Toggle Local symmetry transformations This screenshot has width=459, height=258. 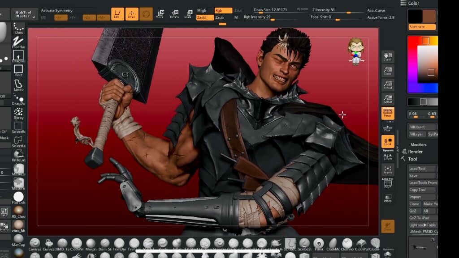[x=388, y=142]
